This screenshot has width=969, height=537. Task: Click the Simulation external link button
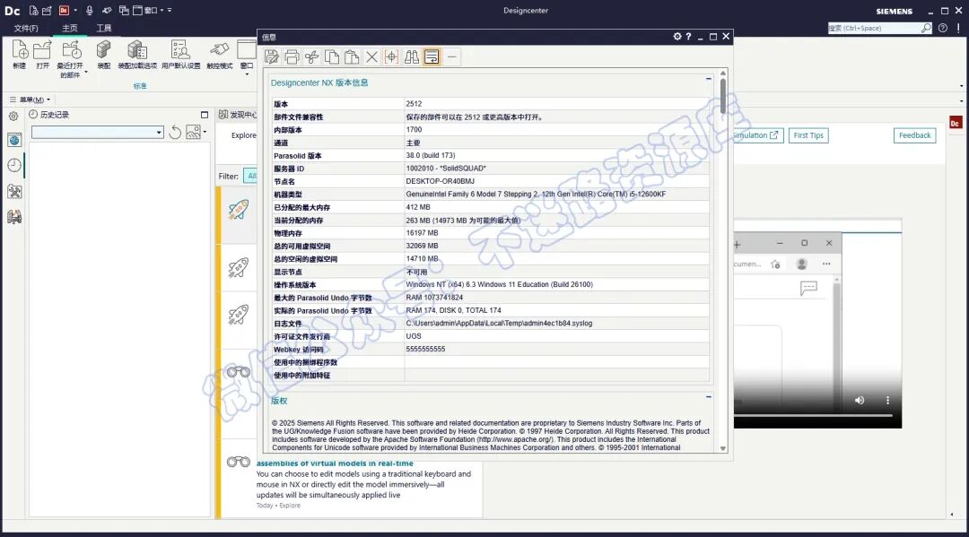pos(758,135)
